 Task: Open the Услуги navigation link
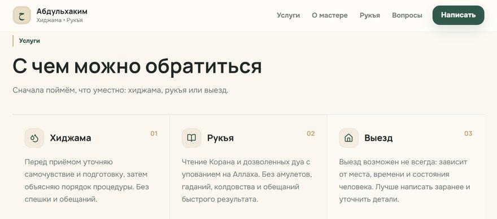click(288, 15)
